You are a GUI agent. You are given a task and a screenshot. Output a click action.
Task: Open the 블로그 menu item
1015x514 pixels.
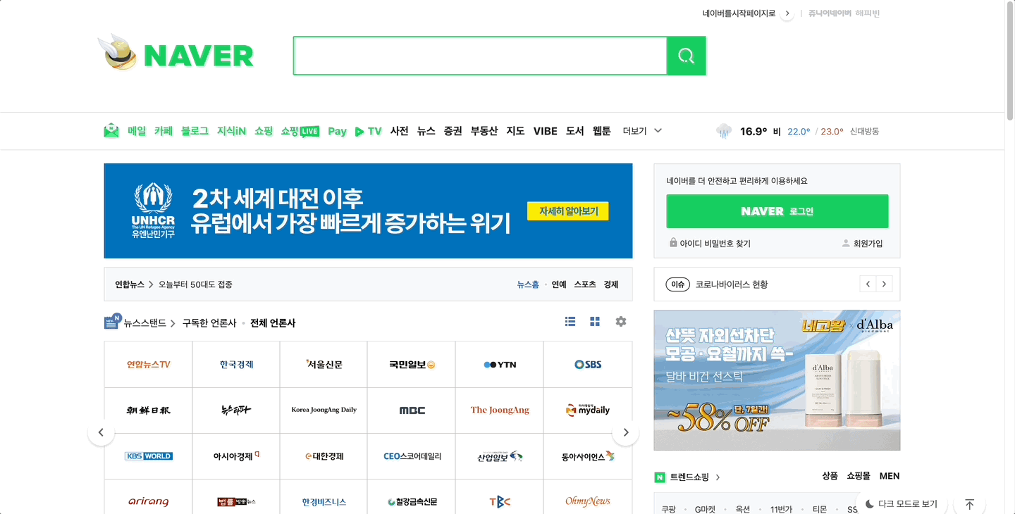click(x=195, y=131)
